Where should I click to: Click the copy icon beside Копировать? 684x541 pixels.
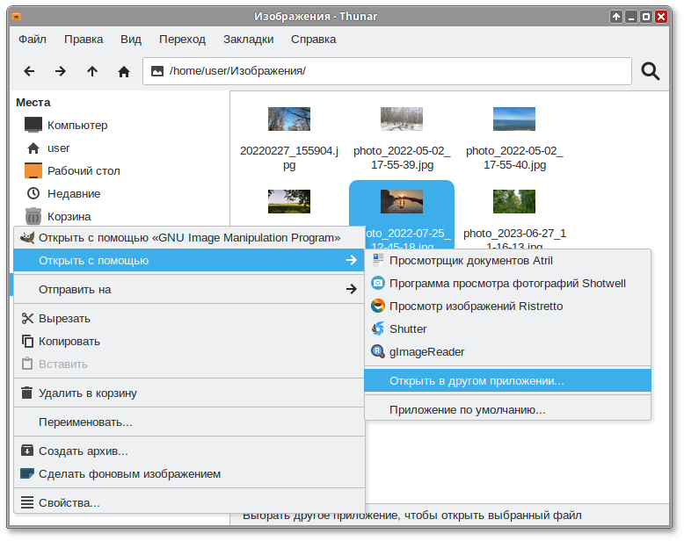click(x=27, y=341)
